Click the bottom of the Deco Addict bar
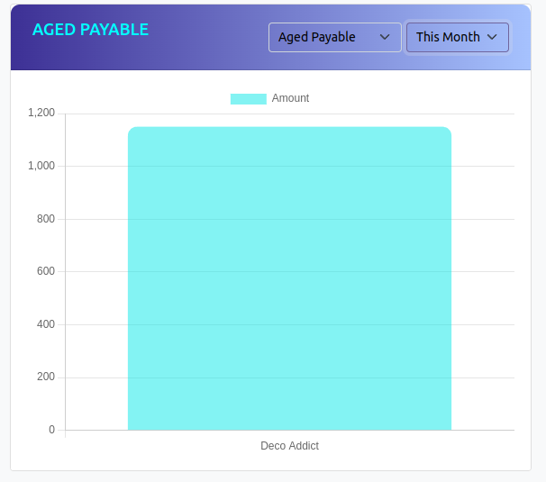This screenshot has height=482, width=546. point(289,425)
